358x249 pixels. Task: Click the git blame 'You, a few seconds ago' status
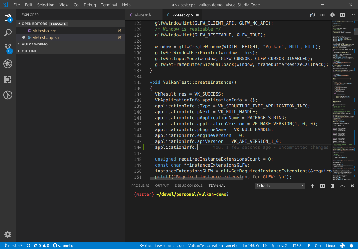(x=161, y=246)
